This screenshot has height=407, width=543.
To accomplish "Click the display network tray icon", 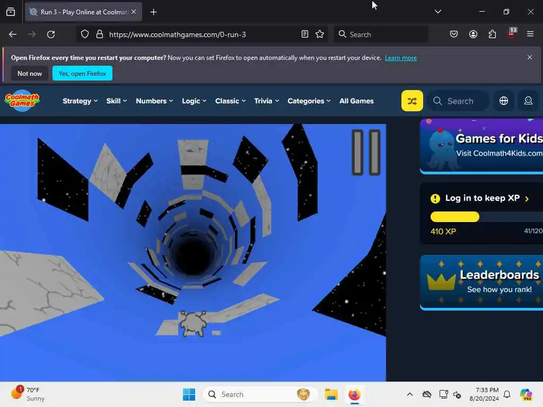I will point(443,394).
